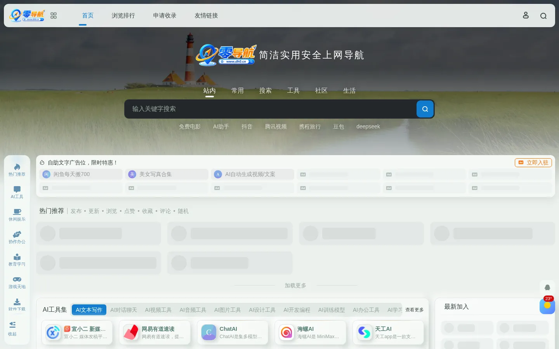559x349 pixels.
Task: Select the 生活 search tab
Action: click(x=349, y=91)
